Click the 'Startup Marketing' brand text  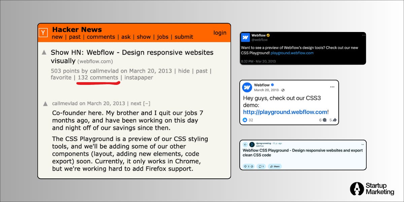click(x=380, y=189)
